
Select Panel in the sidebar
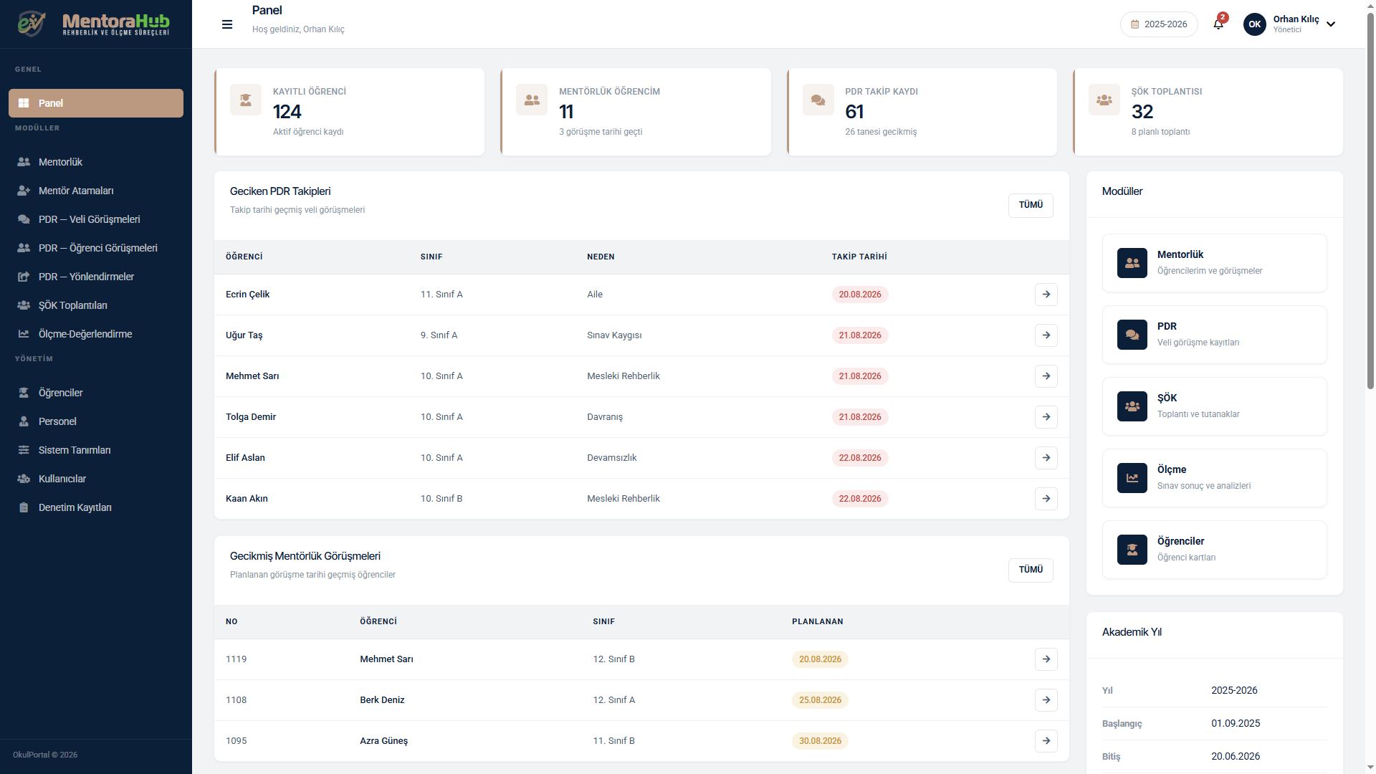[x=96, y=103]
